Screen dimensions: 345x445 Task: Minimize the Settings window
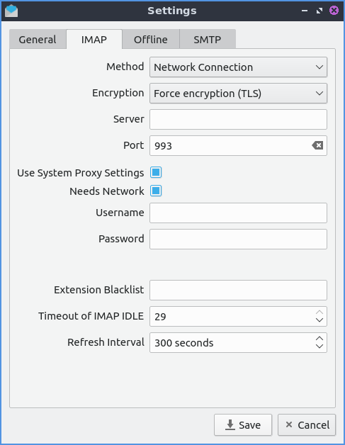305,11
